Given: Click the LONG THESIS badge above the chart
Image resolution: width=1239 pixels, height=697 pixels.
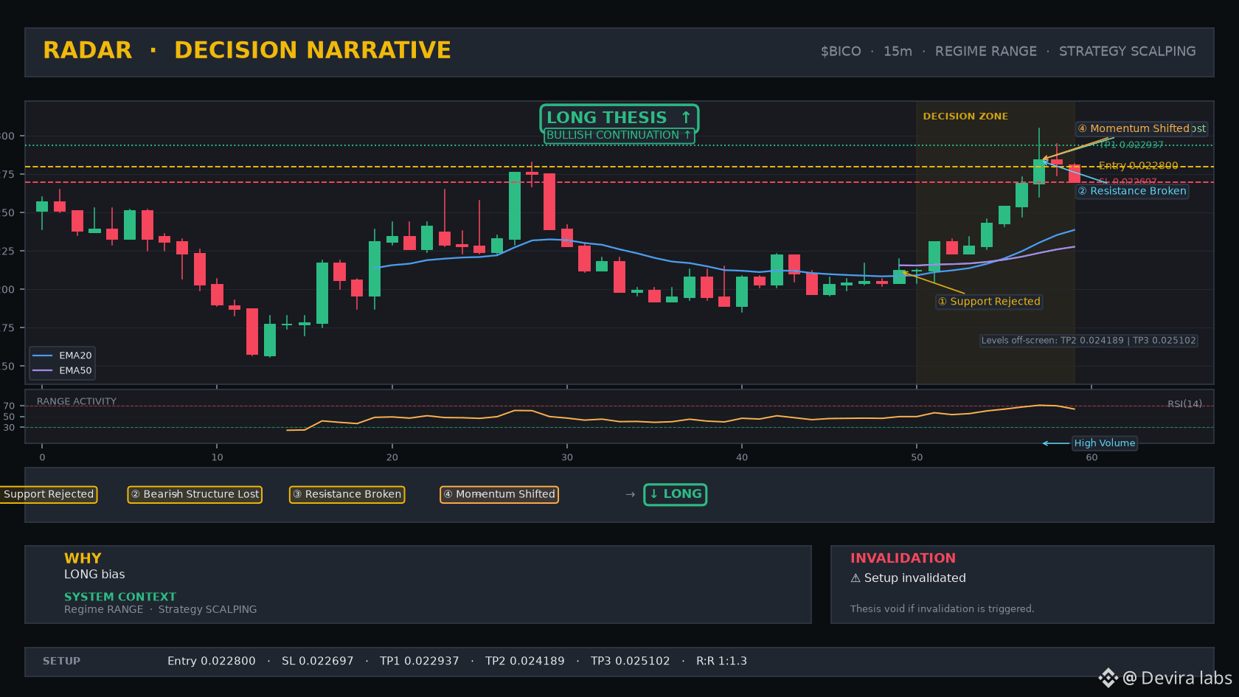Looking at the screenshot, I should [x=619, y=118].
